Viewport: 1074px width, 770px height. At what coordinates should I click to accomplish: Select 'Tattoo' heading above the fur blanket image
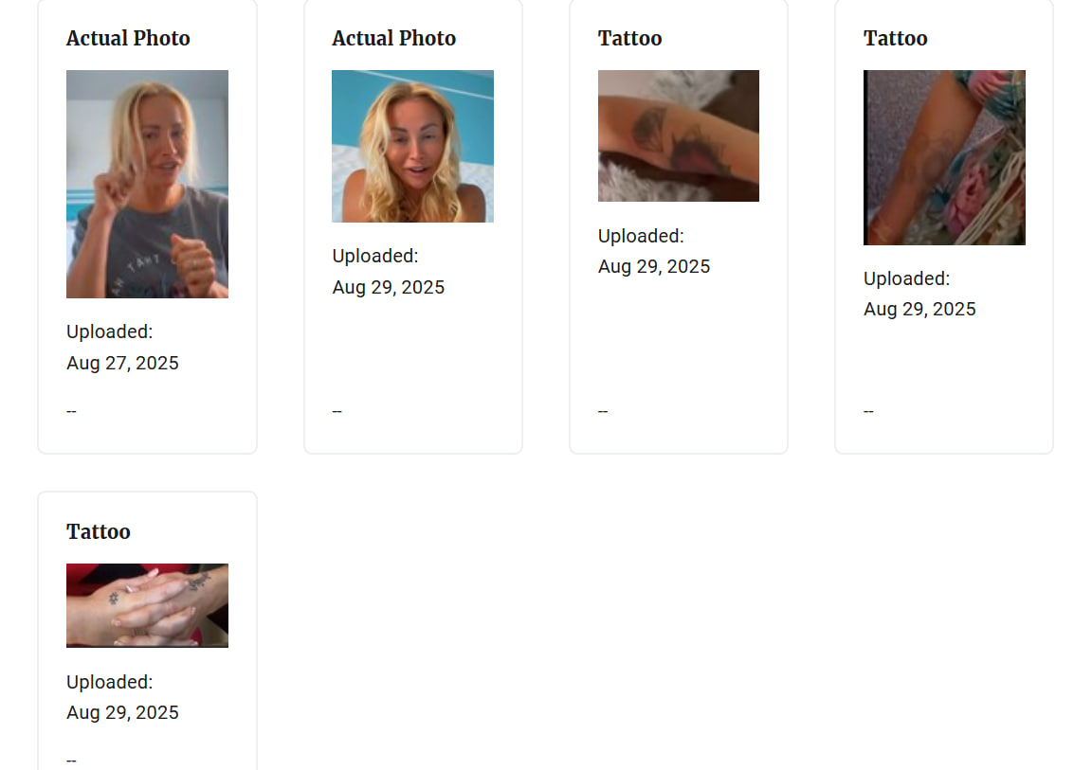[x=630, y=38]
